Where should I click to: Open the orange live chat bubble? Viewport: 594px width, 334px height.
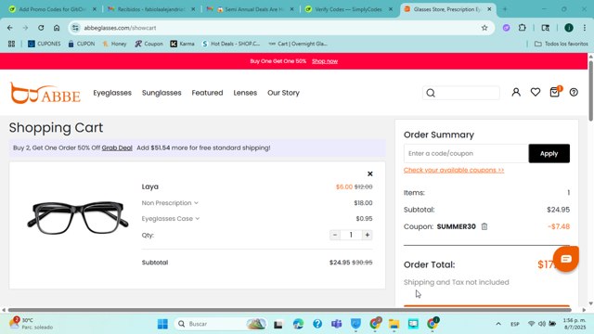pyautogui.click(x=565, y=259)
